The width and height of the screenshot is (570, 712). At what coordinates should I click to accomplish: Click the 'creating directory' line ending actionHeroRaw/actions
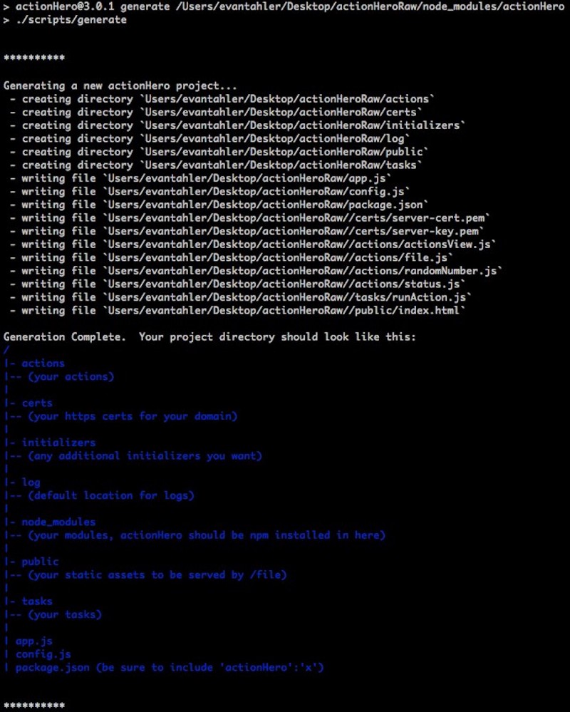click(222, 99)
